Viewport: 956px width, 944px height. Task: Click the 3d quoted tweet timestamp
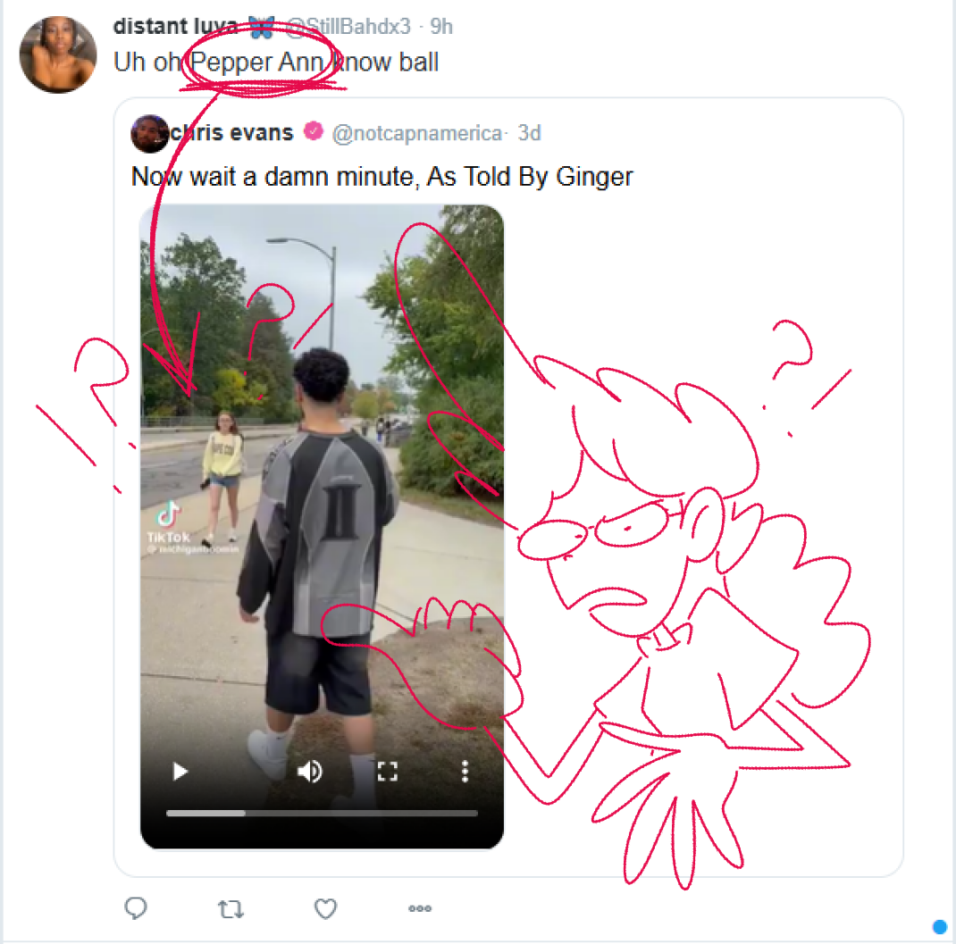(x=529, y=133)
